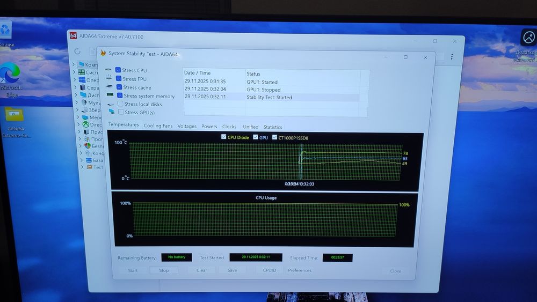Click the storage drive icon in the tree
537x302 pixels.
85,110
